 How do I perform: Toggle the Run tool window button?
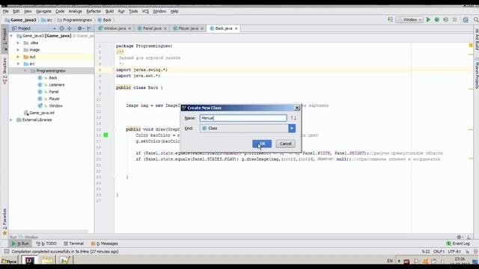[x=20, y=244]
